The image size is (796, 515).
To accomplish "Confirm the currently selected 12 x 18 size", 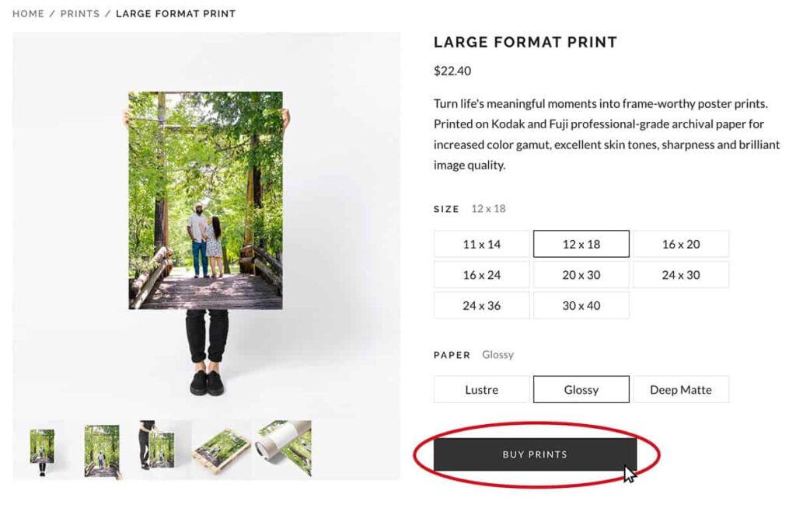I will tap(581, 244).
